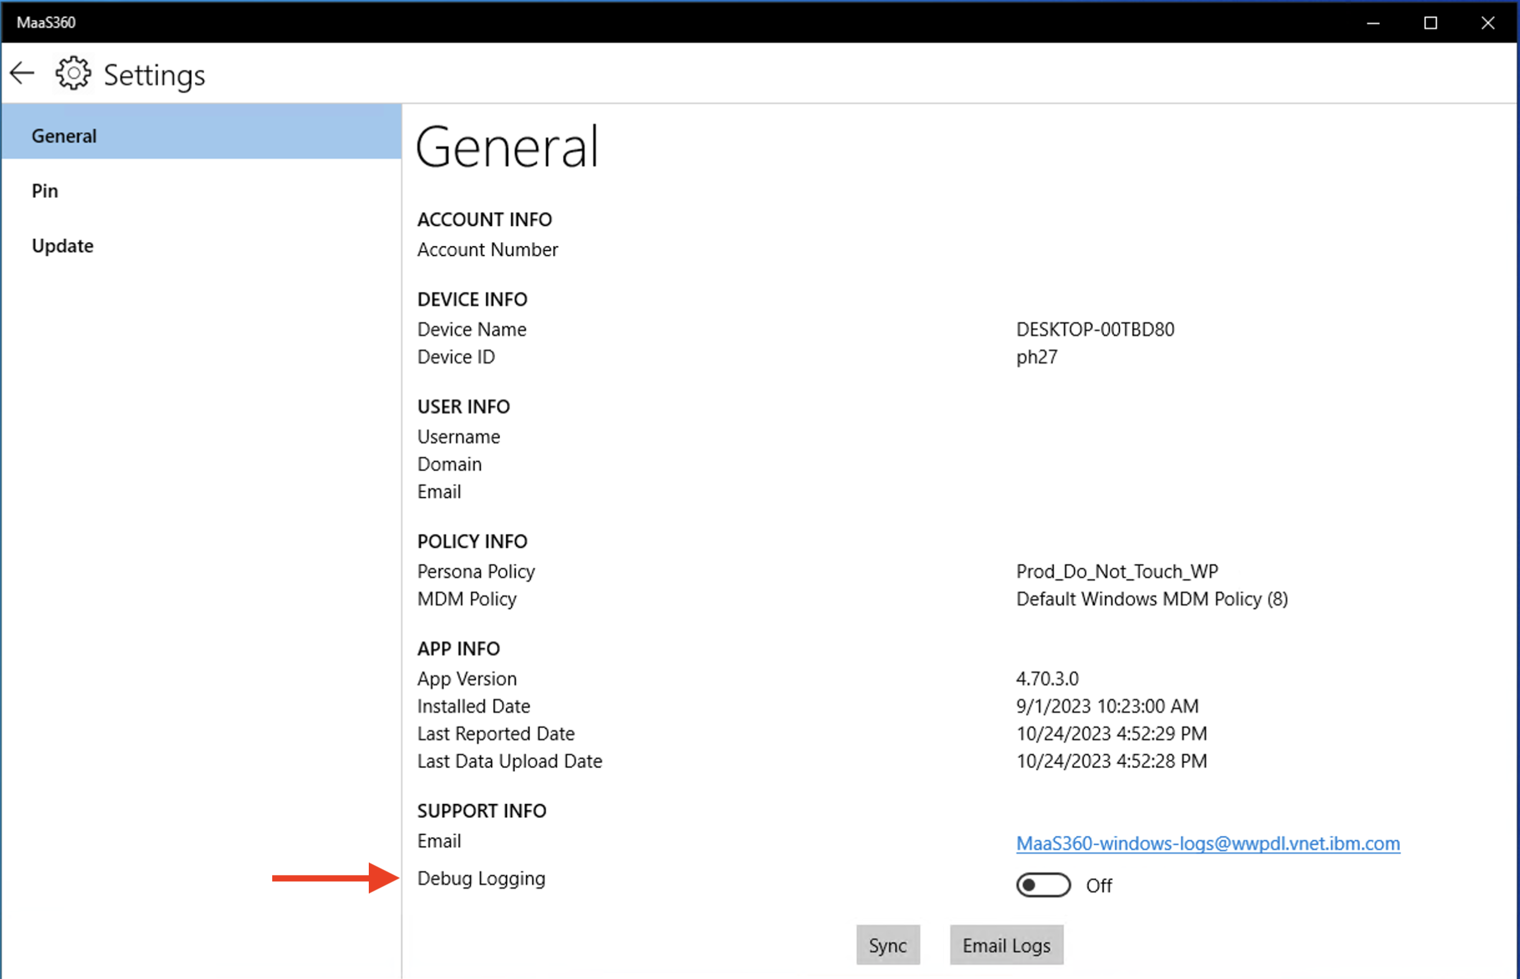The image size is (1520, 979).
Task: Open the Update settings section
Action: 201,245
